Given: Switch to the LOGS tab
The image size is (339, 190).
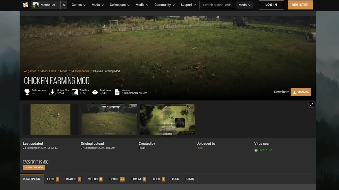Looking at the screenshot, I should point(175,179).
